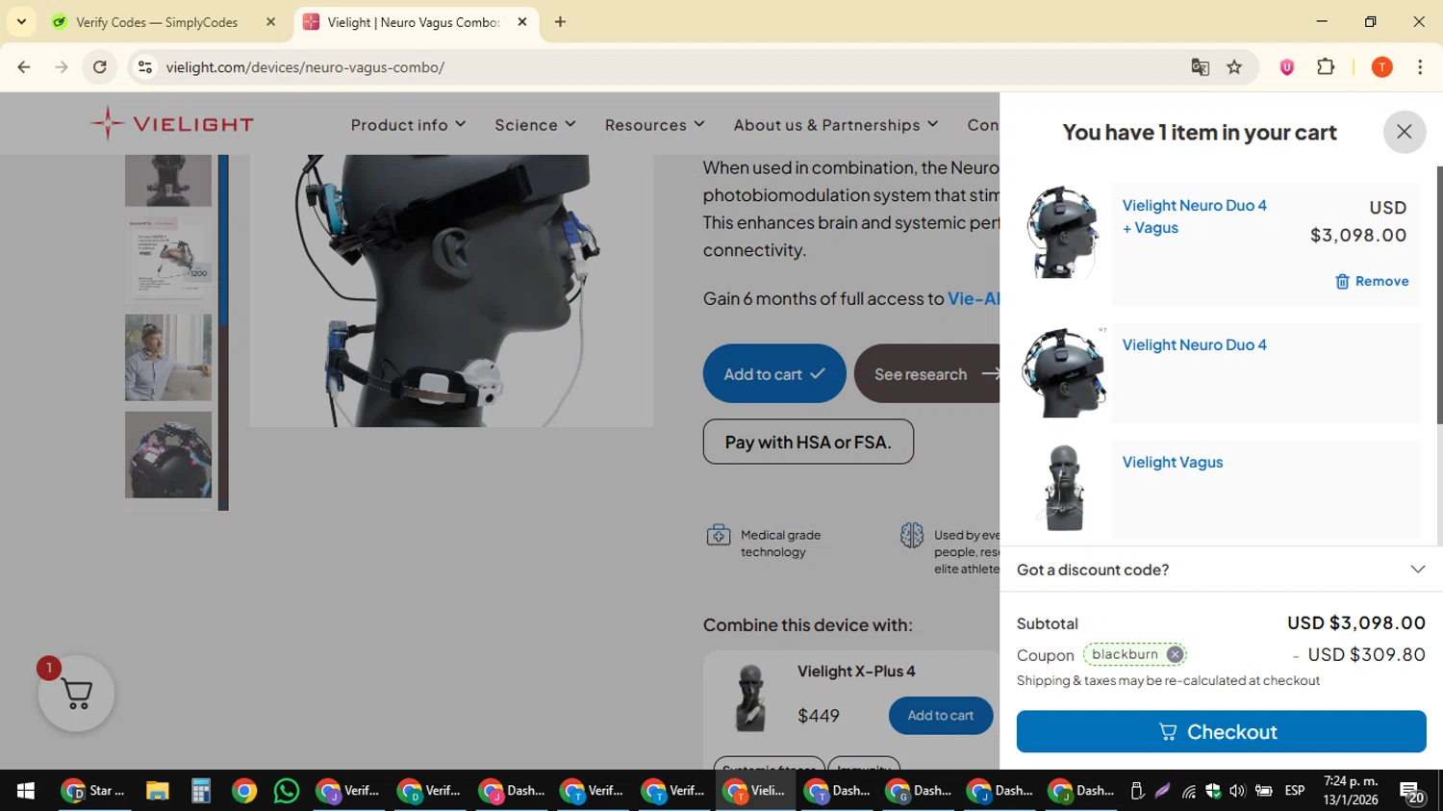Open the Vielight Neuro Duo 4 product link

1194,344
